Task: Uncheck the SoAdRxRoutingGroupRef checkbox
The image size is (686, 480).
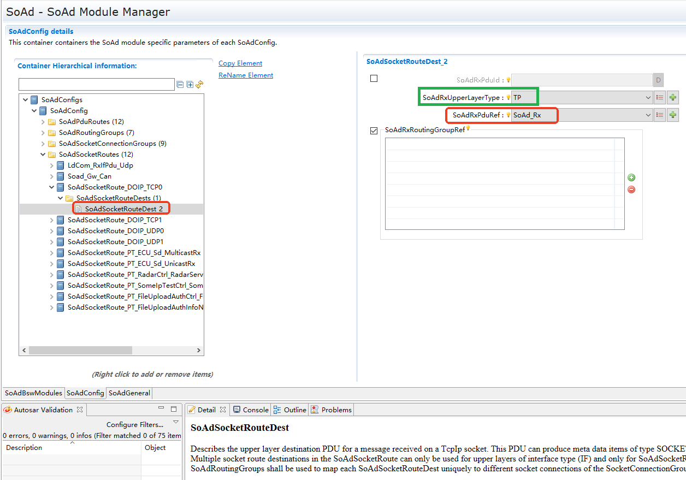Action: pos(374,131)
